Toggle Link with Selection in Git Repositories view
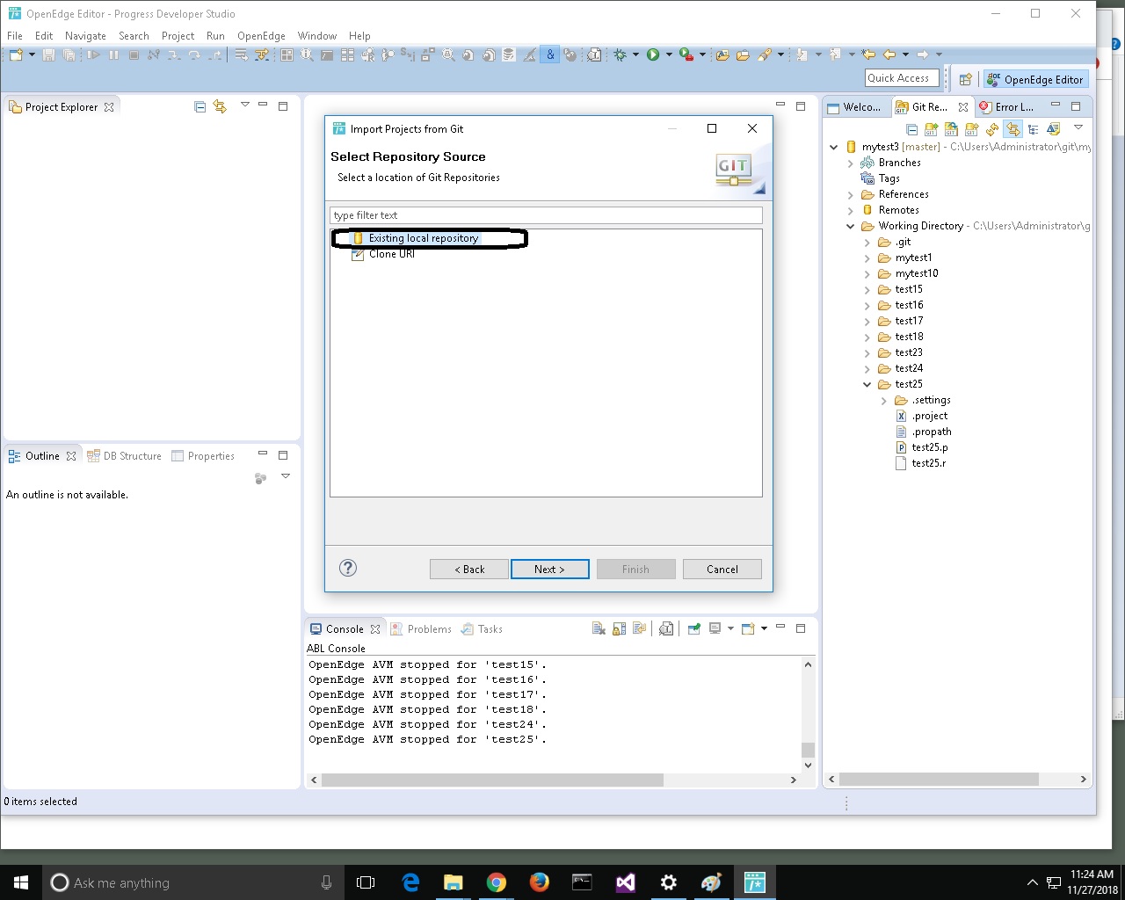This screenshot has height=900, width=1125. 1012,129
